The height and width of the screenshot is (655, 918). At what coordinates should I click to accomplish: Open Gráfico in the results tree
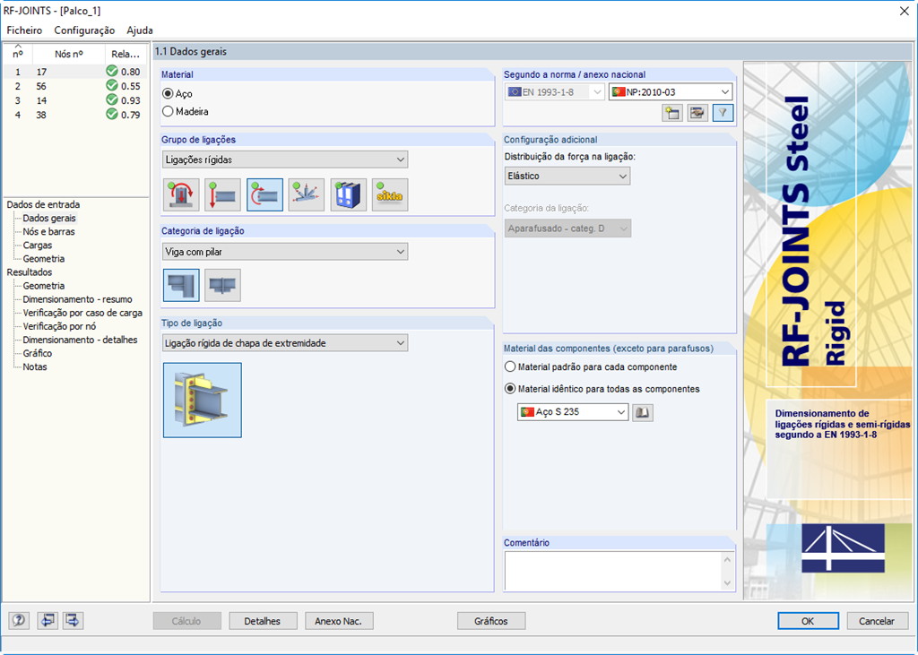coord(38,353)
